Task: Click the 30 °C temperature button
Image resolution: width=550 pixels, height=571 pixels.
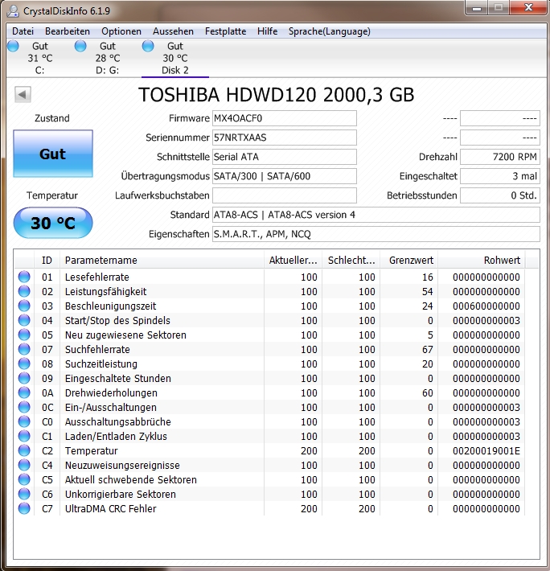Action: click(x=53, y=223)
